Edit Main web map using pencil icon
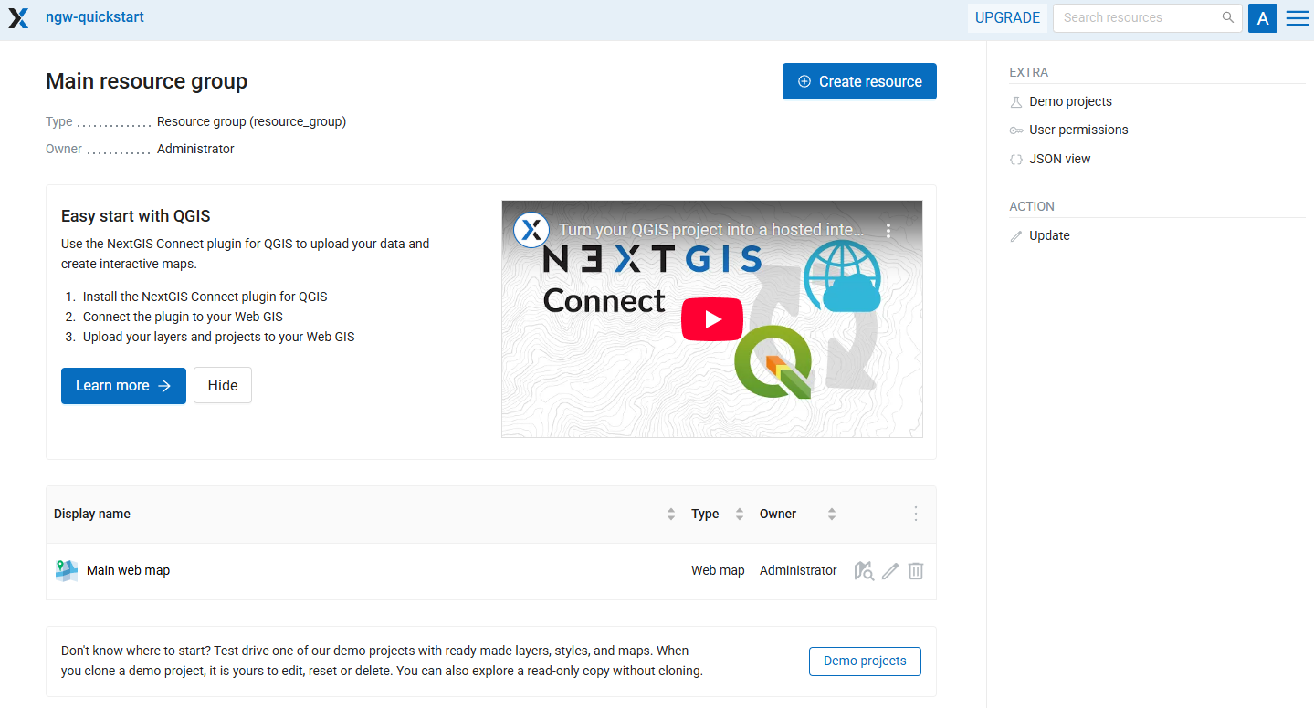Screen dimensions: 1314x708 pos(890,571)
